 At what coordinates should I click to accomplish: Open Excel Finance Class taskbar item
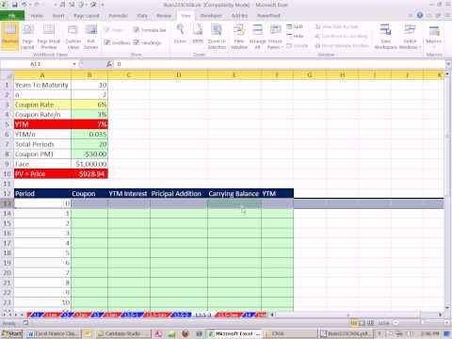pos(54,333)
